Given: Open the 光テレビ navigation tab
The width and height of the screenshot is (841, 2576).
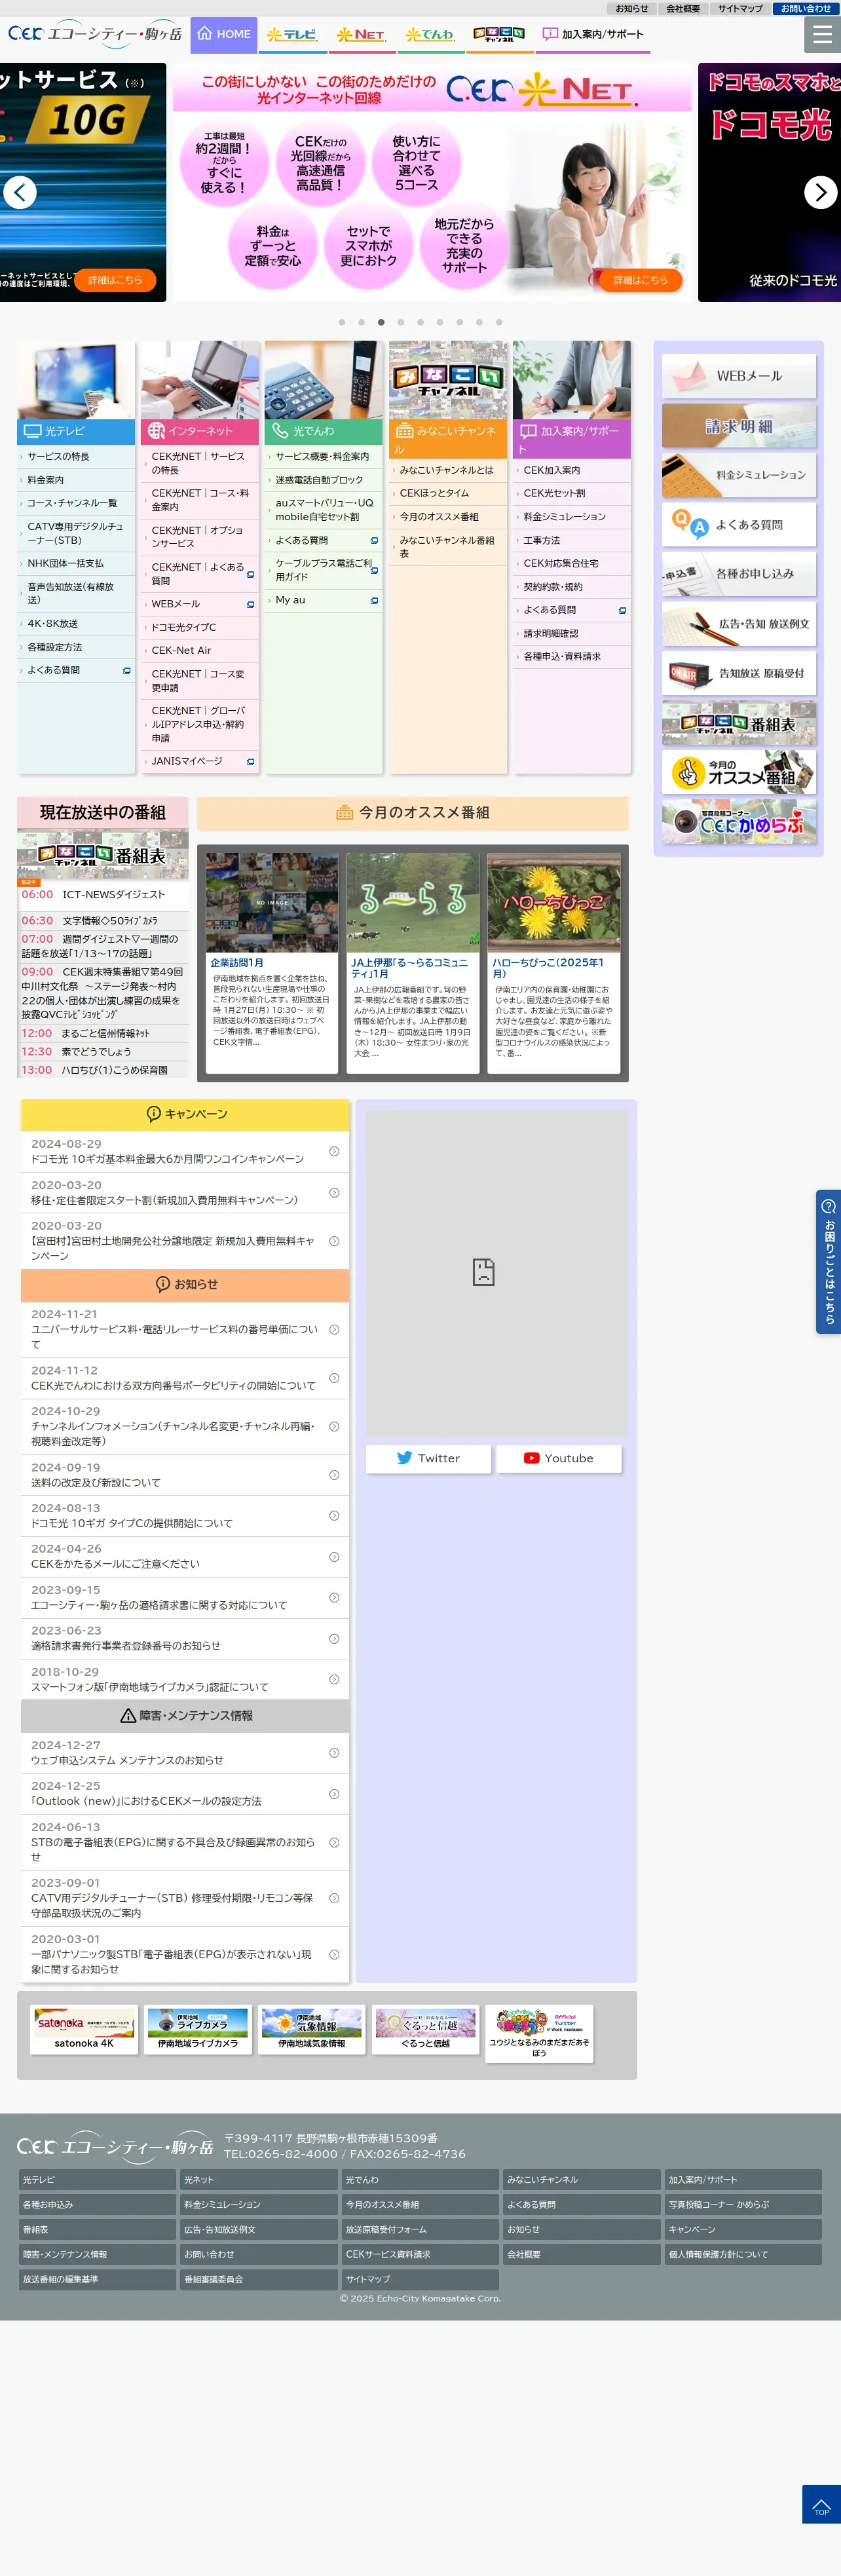Looking at the screenshot, I should (x=292, y=34).
